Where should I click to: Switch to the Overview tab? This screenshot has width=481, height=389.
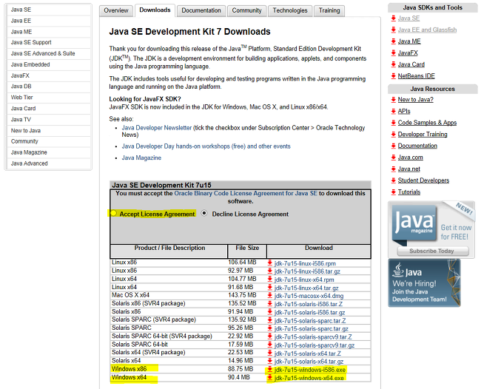point(116,11)
